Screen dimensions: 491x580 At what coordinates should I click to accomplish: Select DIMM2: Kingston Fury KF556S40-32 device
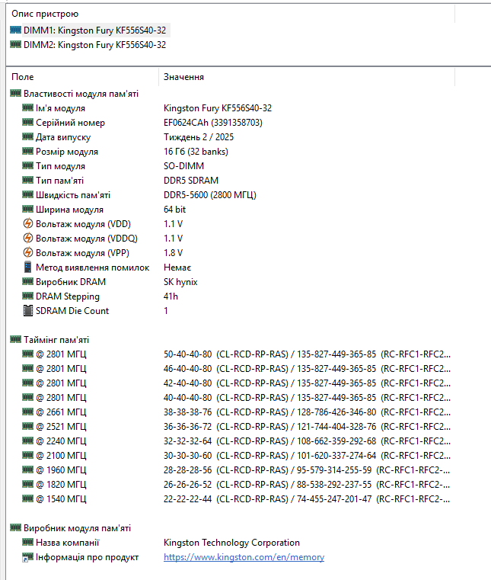coord(94,44)
